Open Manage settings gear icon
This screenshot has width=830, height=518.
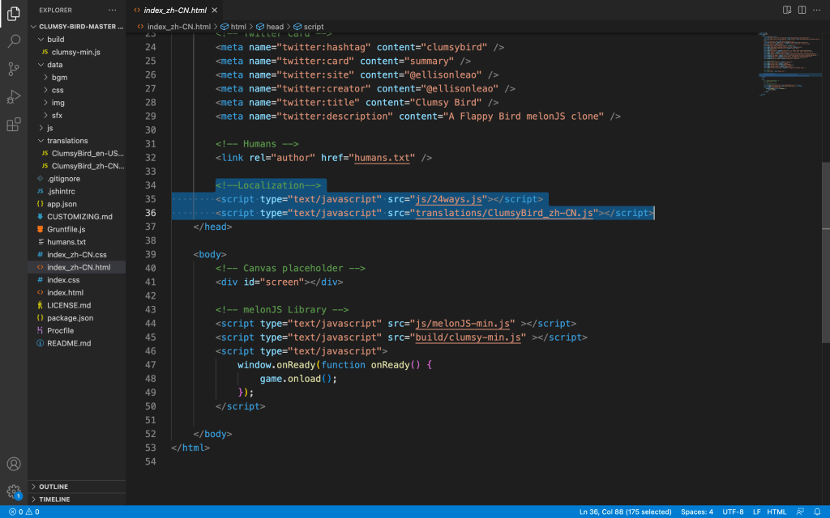pos(14,491)
